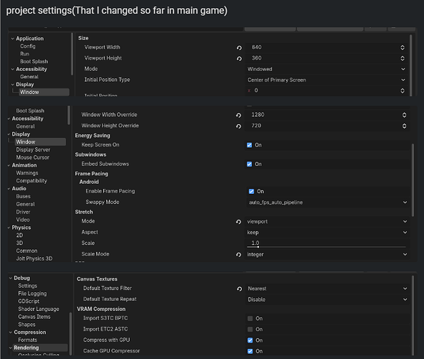Select Common under Physics
The height and width of the screenshot is (359, 424).
27,251
